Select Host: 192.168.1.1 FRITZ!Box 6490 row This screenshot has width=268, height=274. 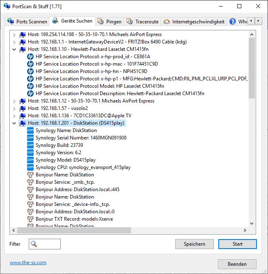click(108, 42)
